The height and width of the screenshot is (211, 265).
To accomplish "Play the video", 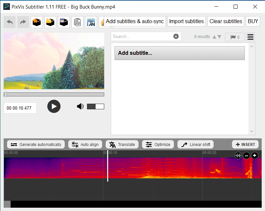I will coord(54,106).
